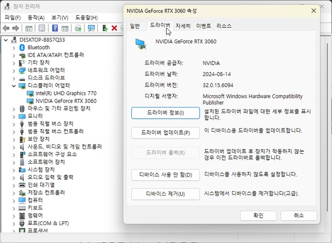Select Intel(R) UHD Graphics 770 tree item
The width and height of the screenshot is (332, 243).
pyautogui.click(x=66, y=93)
